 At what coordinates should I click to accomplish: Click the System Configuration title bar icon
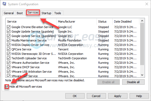(x=4, y=4)
